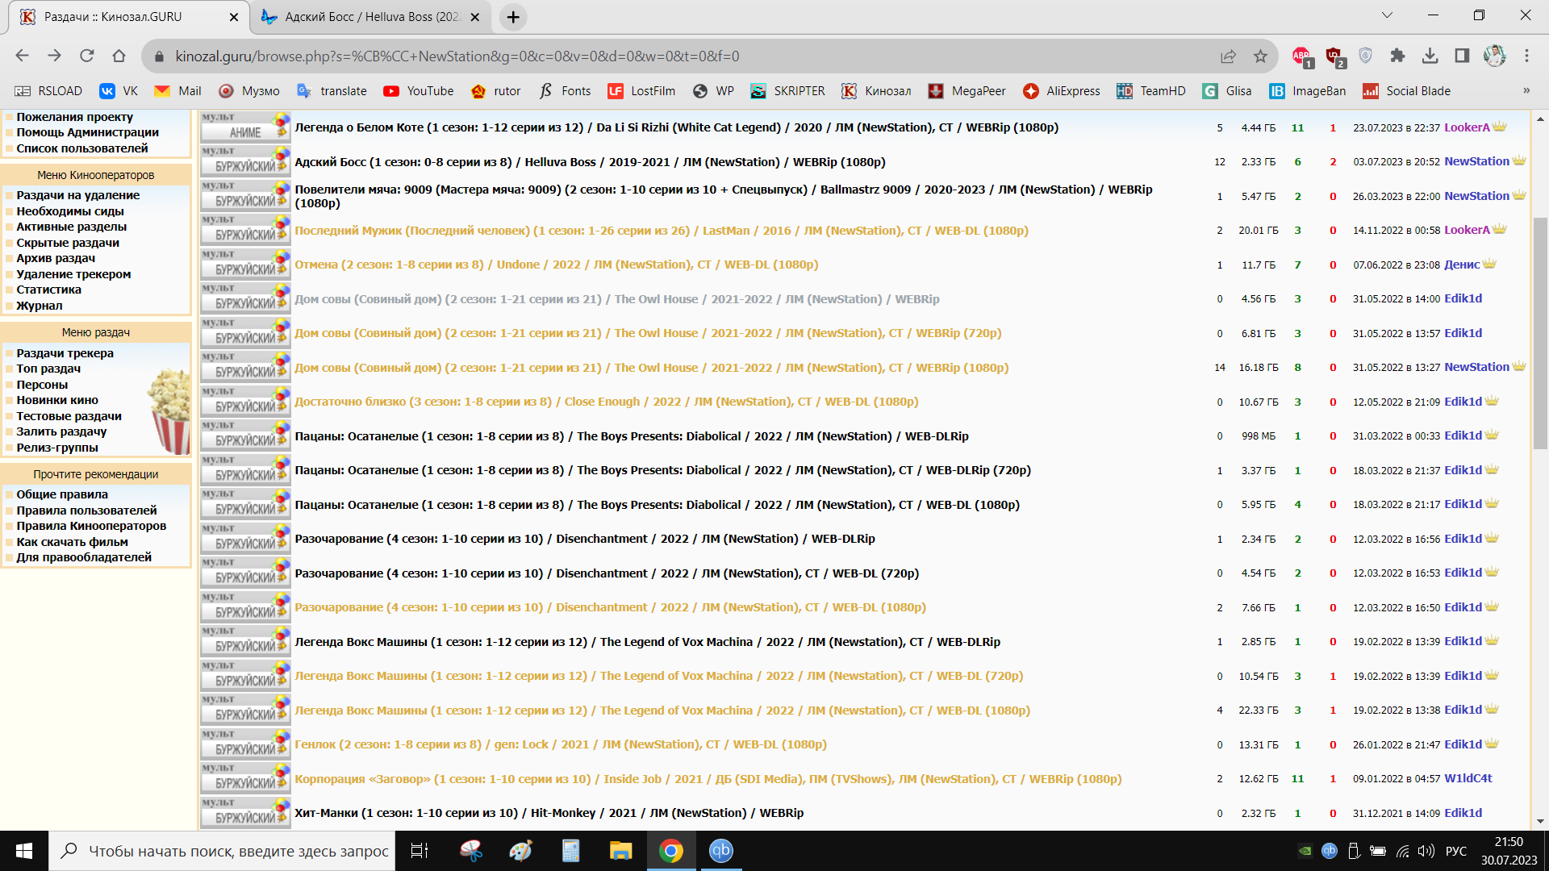Open the LostFilm bookmark
The image size is (1549, 871).
click(641, 91)
